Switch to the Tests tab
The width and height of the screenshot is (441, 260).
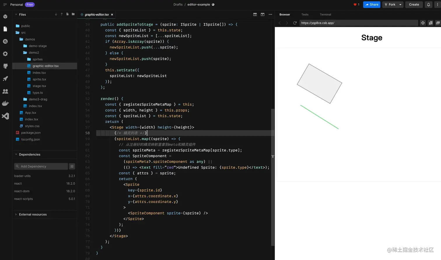coord(305,14)
